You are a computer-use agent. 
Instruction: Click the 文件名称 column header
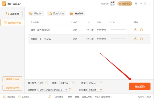tap(35, 22)
